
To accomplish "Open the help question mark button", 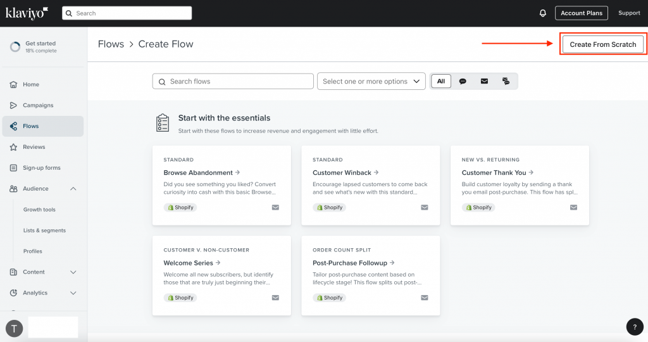I will click(635, 327).
